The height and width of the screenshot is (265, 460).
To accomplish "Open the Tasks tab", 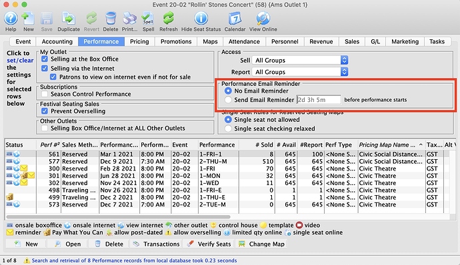I will 437,42.
